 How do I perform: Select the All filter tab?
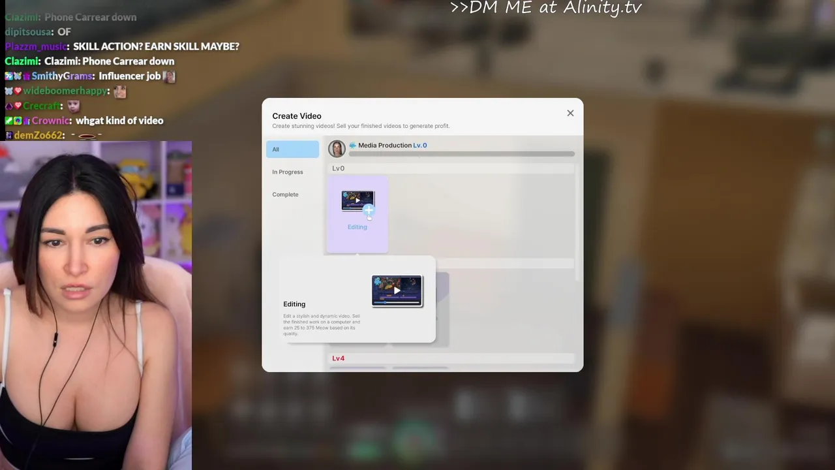pos(292,149)
